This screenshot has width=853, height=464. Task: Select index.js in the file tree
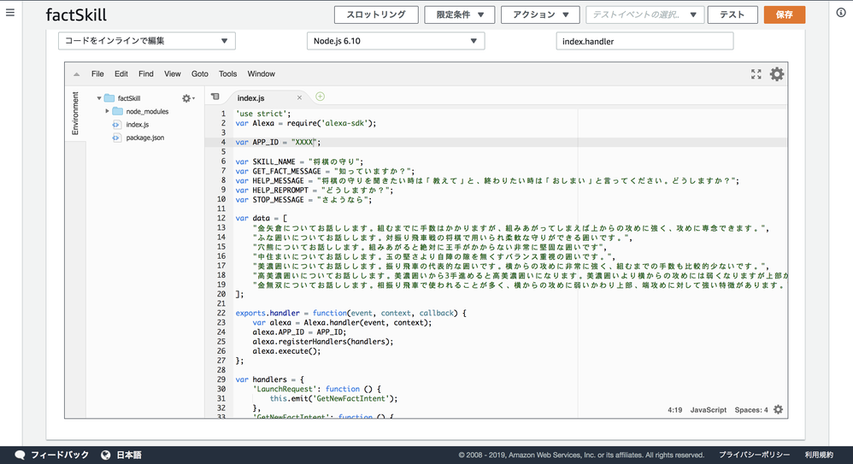137,125
